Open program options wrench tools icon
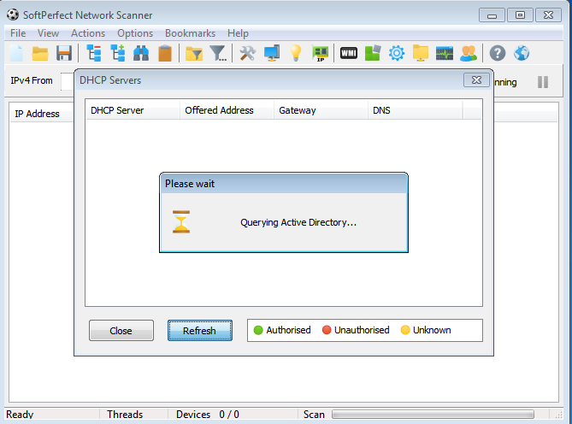The image size is (572, 424). [248, 54]
